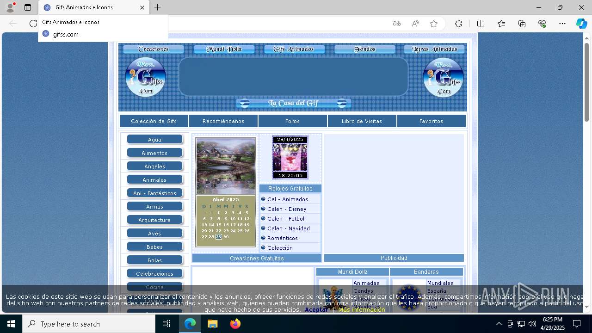This screenshot has height=333, width=592.
Task: Open the Favorites list icon
Action: pyautogui.click(x=501, y=24)
